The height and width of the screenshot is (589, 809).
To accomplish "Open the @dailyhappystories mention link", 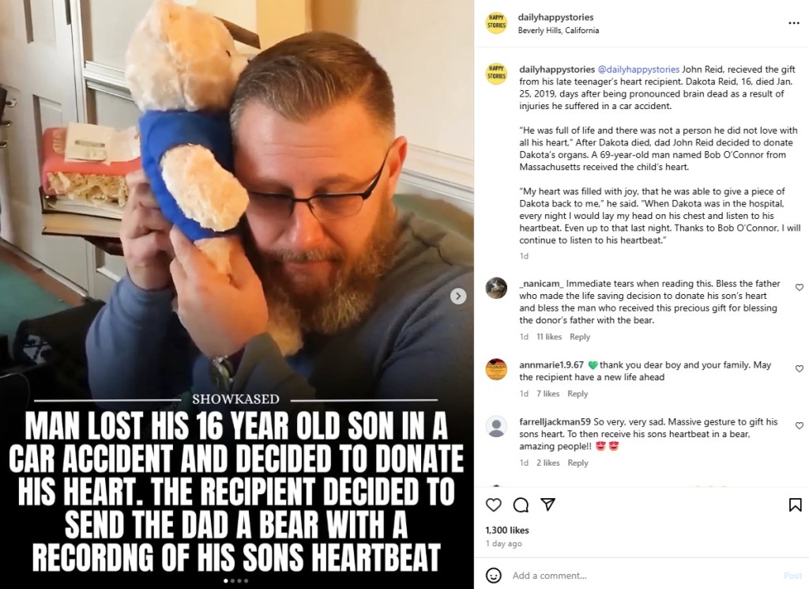I will point(638,69).
